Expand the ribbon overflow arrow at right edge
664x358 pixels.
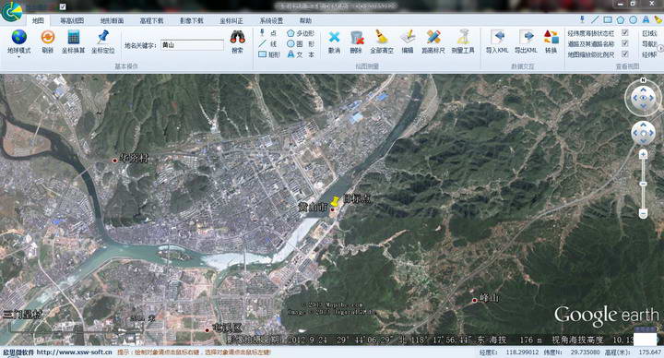(x=660, y=48)
